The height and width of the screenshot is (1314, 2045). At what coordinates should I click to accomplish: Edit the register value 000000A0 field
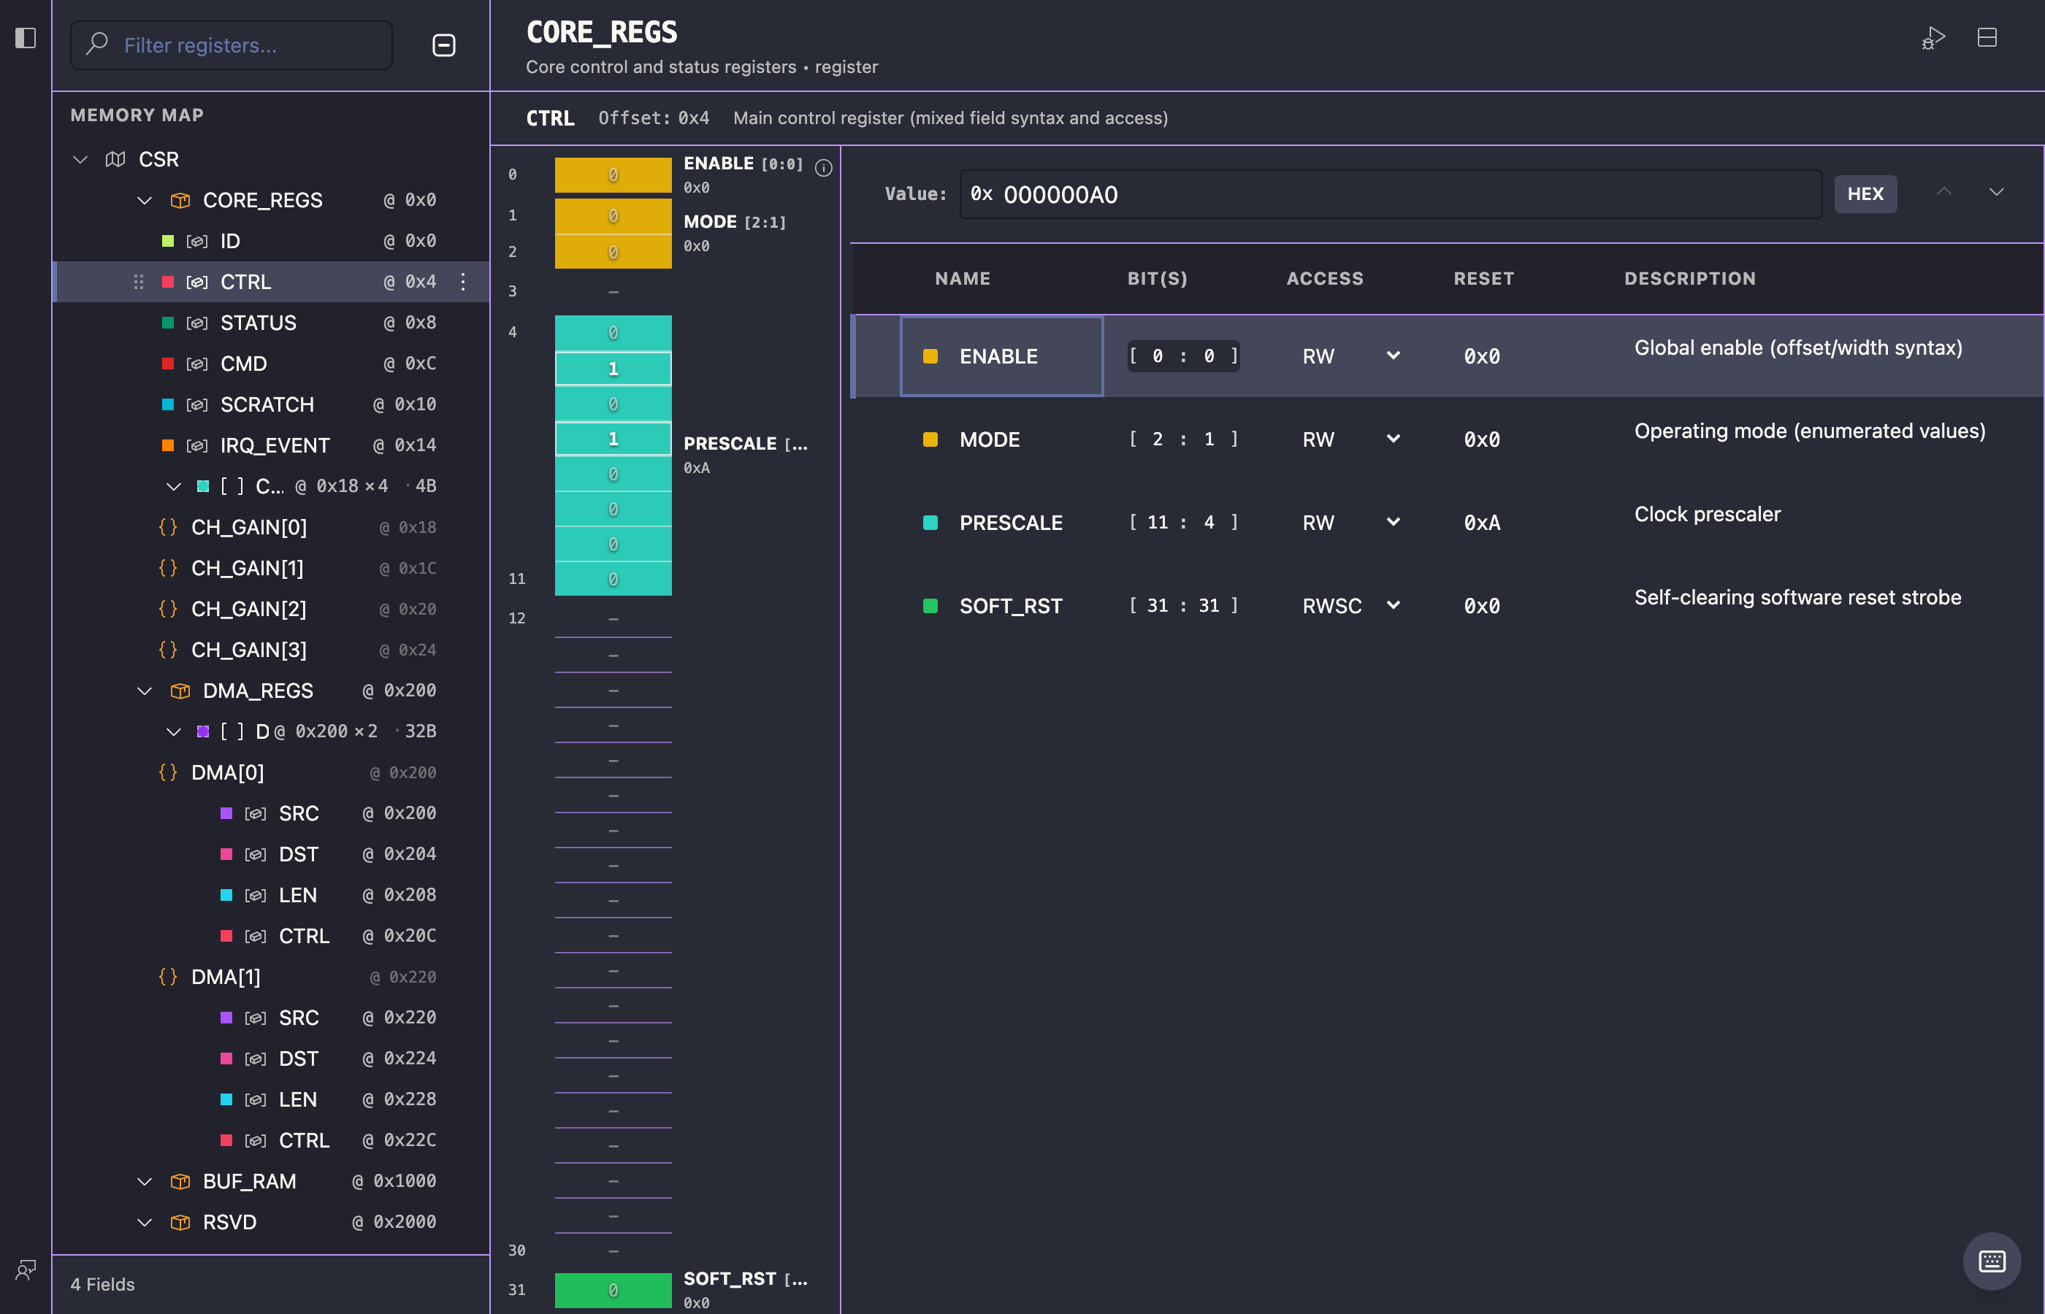pos(1391,194)
